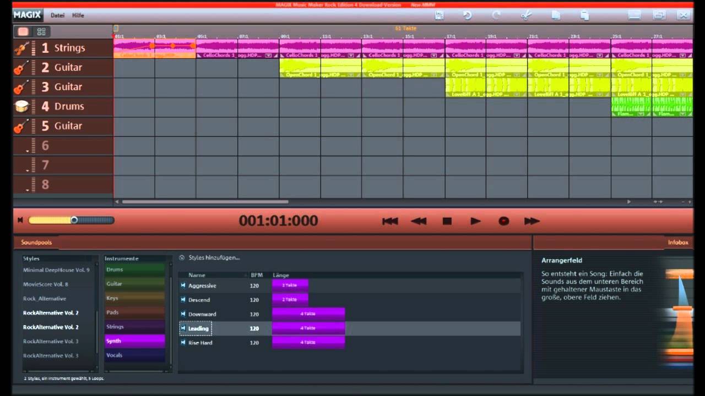Select the Synth instrument category
The image size is (705, 396).
click(135, 341)
